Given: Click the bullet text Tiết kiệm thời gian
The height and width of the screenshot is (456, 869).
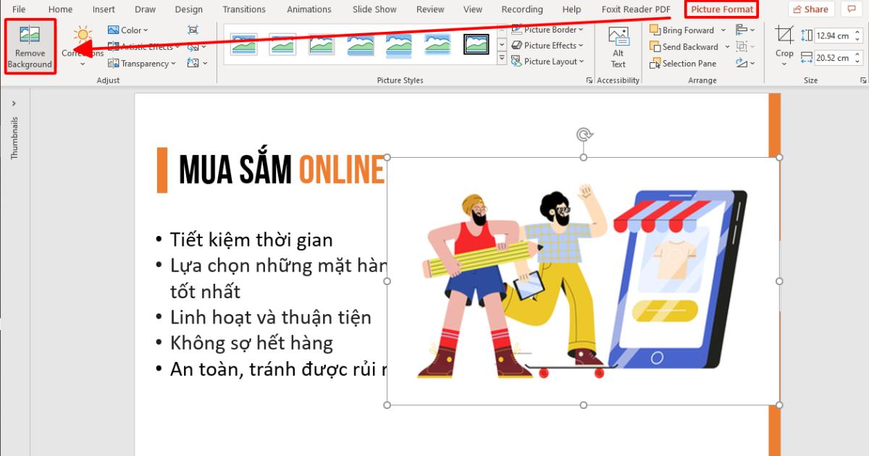Looking at the screenshot, I should 251,240.
